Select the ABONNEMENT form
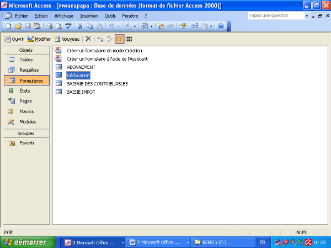Image resolution: width=331 pixels, height=248 pixels. pos(81,67)
